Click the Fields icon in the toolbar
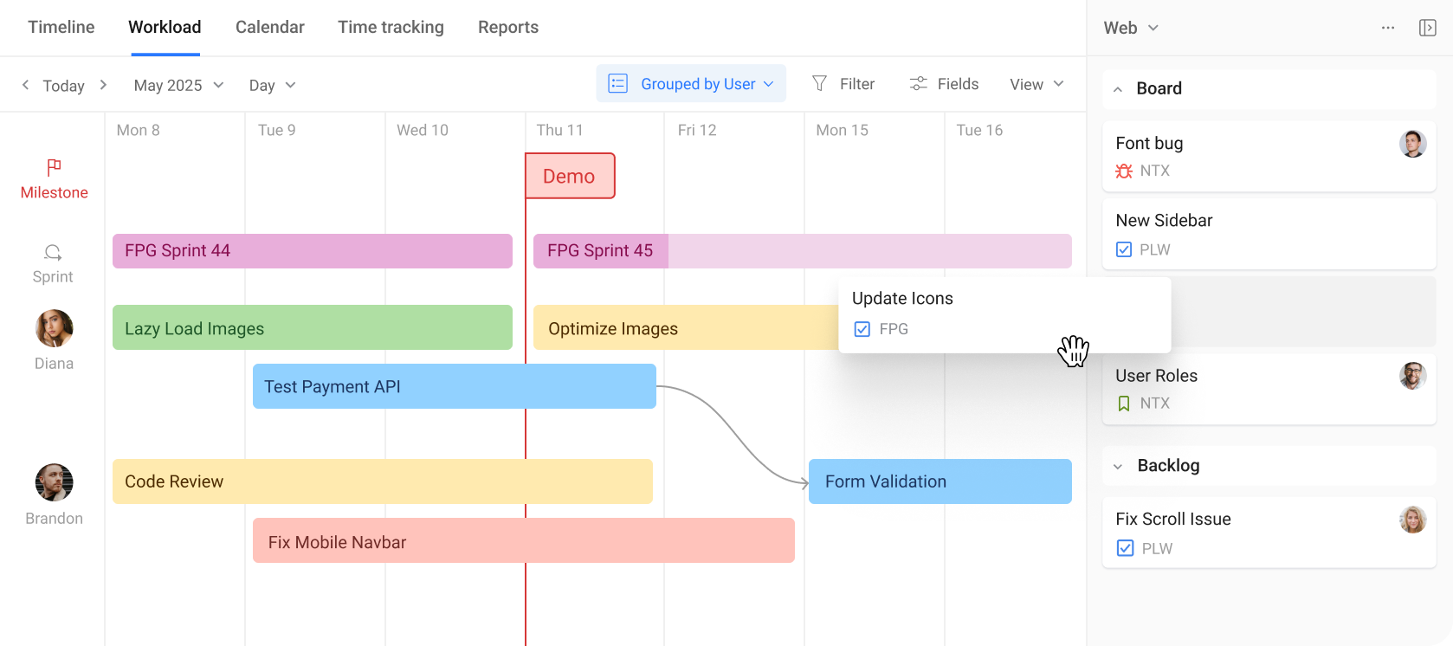Image resolution: width=1453 pixels, height=646 pixels. [918, 83]
